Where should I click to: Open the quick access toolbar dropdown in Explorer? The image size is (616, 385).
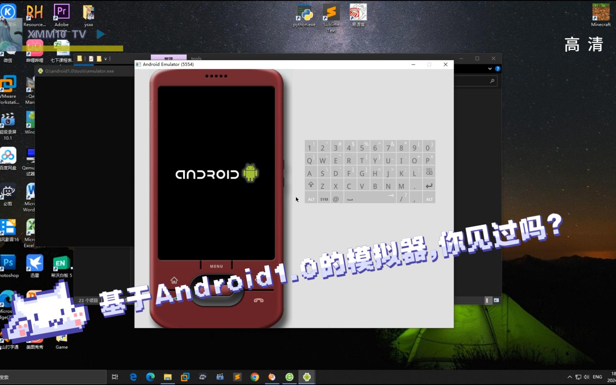click(106, 59)
